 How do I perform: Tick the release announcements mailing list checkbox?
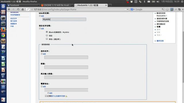(46, 96)
